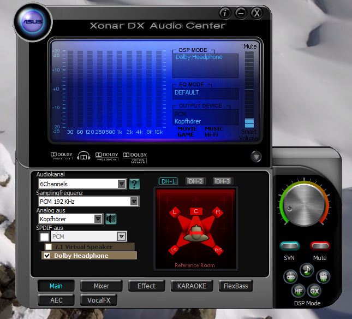Select the DH-3 room mode
The width and height of the screenshot is (352, 319).
pos(223,181)
